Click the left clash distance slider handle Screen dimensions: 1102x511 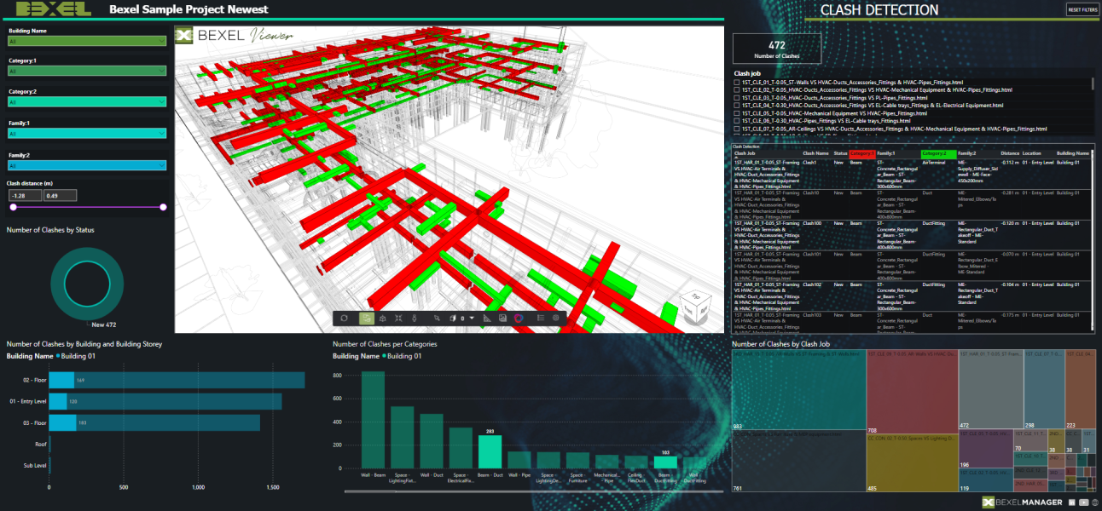tap(13, 207)
